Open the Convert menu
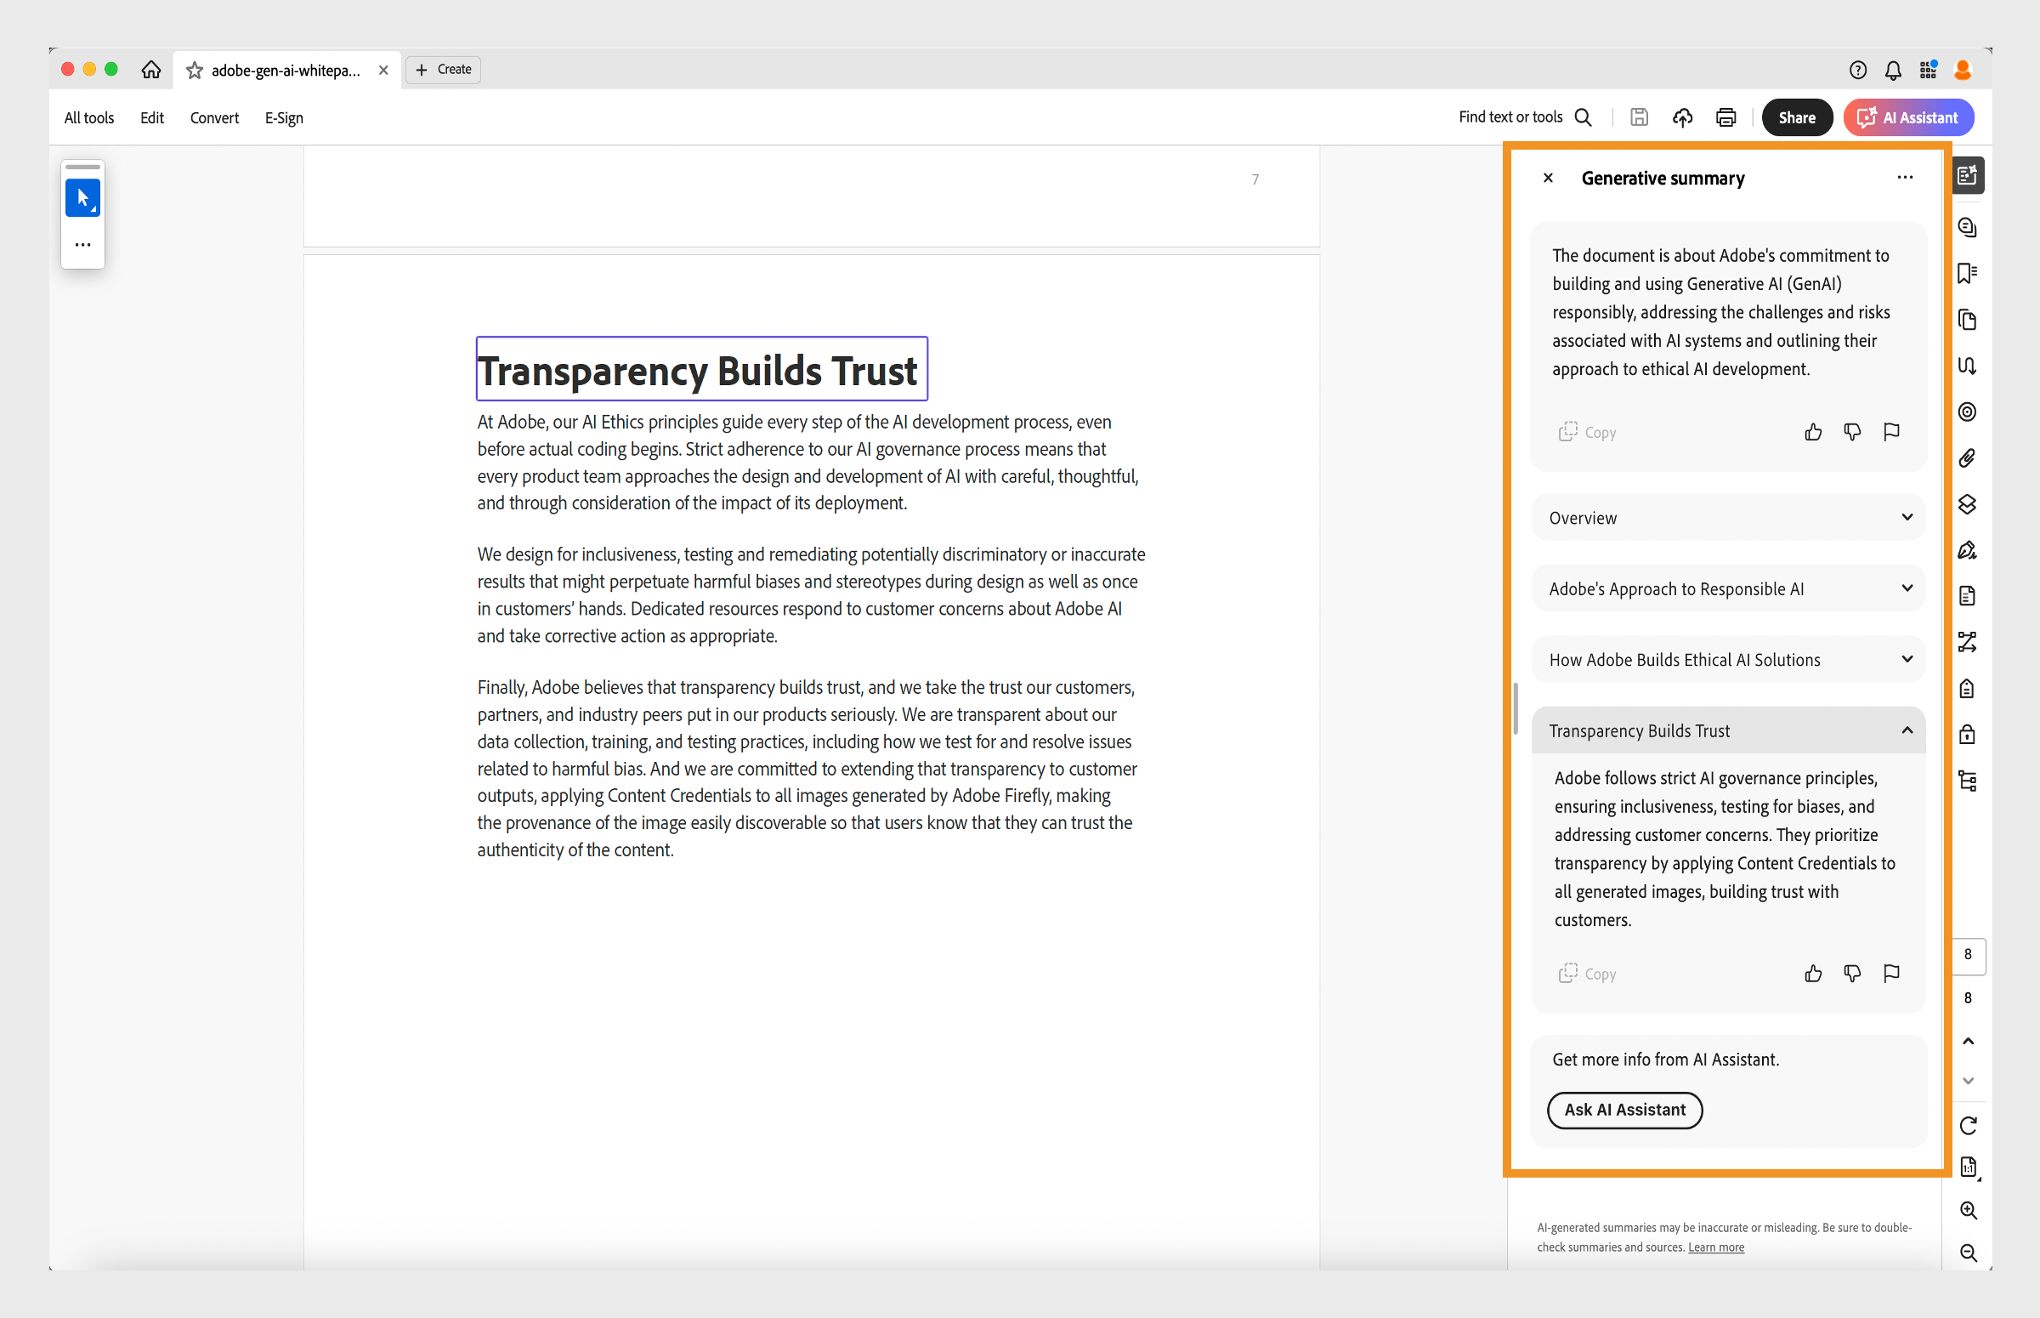Screen dimensions: 2040x1318 [x=214, y=118]
